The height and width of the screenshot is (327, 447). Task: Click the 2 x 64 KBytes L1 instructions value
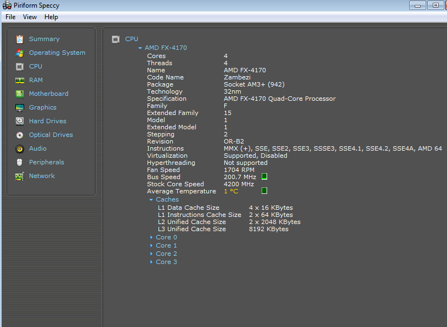(271, 215)
